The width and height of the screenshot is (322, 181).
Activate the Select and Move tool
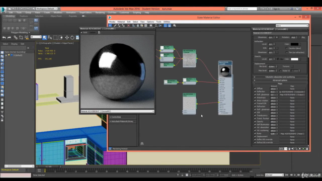click(67, 38)
